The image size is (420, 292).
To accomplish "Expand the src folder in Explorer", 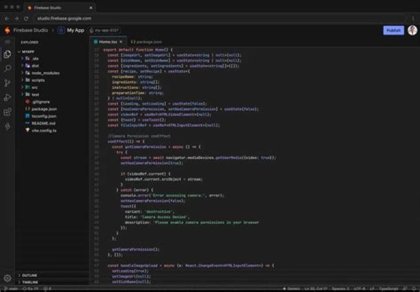I will [34, 87].
